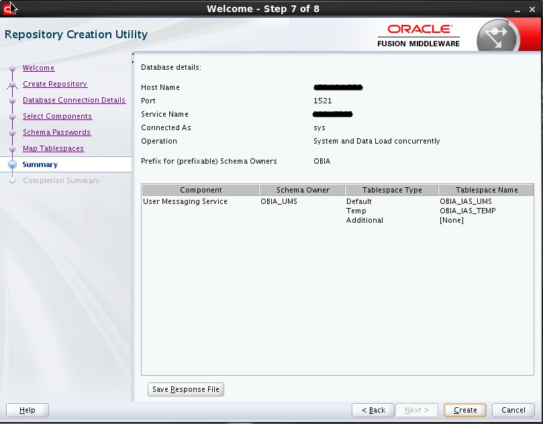Click the System and Data Load concurrently text
Screen dimensions: 543x424
(377, 141)
